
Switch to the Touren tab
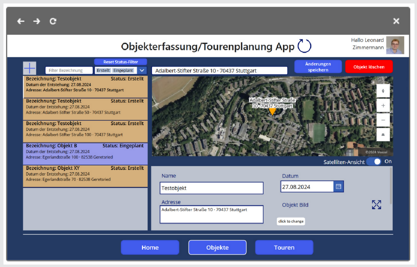[284, 248]
